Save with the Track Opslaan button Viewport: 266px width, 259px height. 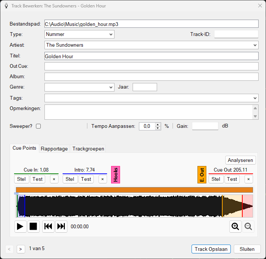point(211,249)
